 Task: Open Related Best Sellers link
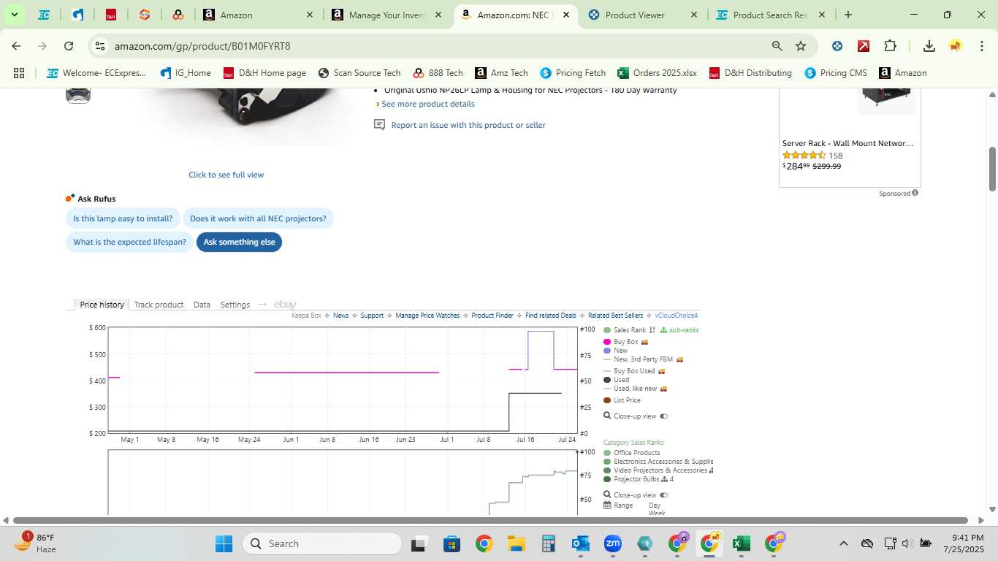tap(615, 316)
